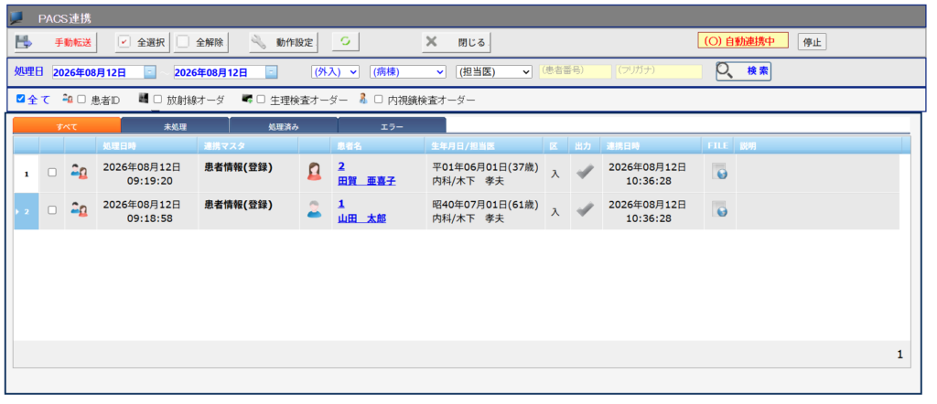Open the FILE icon for 山田 太郎
937x404 pixels.
click(719, 209)
